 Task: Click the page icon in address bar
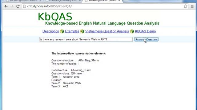click(x=25, y=6)
